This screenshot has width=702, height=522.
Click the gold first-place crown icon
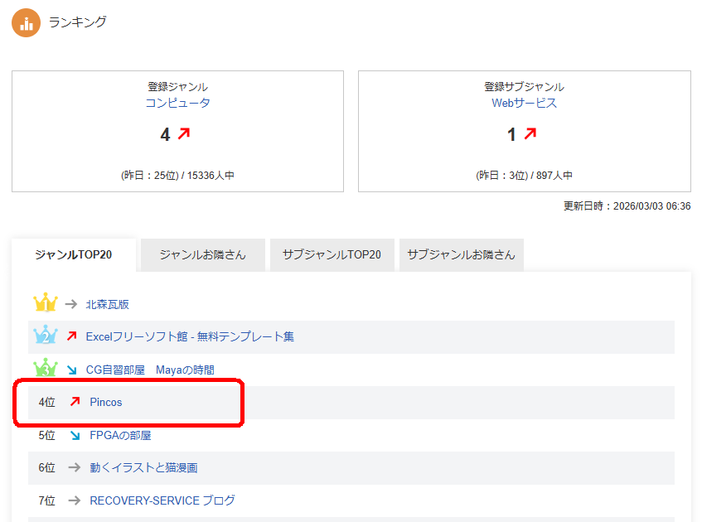coord(46,302)
